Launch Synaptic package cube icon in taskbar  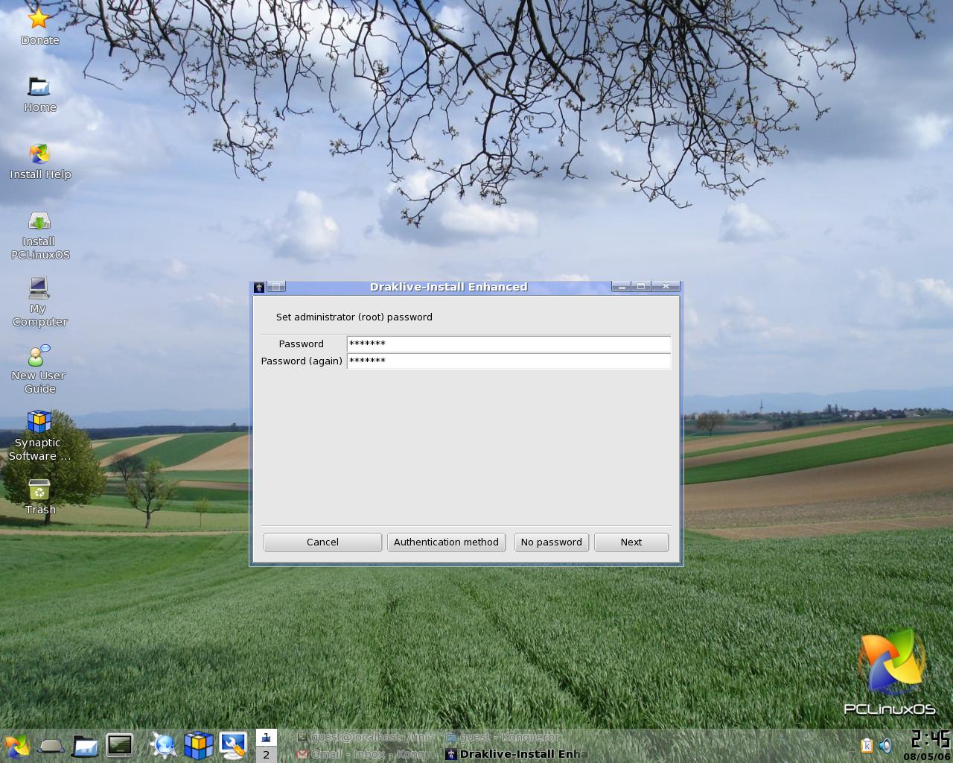[198, 746]
